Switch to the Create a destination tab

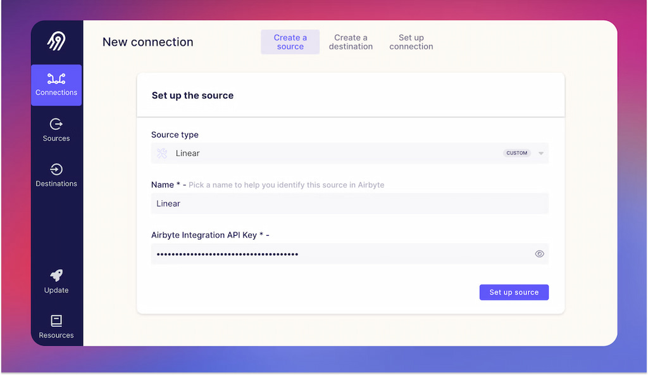tap(351, 42)
